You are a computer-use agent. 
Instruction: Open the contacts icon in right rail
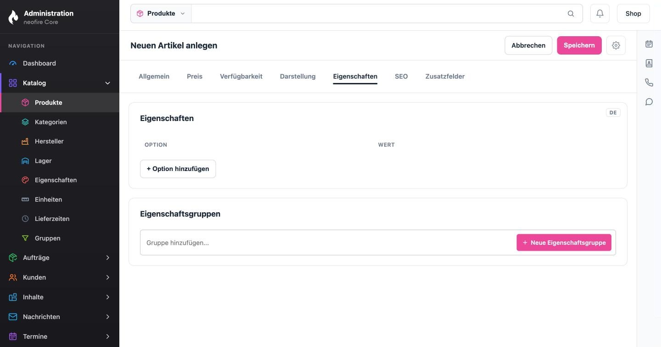(x=649, y=63)
